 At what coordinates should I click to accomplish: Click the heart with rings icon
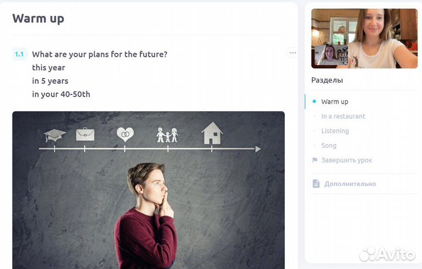pos(125,134)
